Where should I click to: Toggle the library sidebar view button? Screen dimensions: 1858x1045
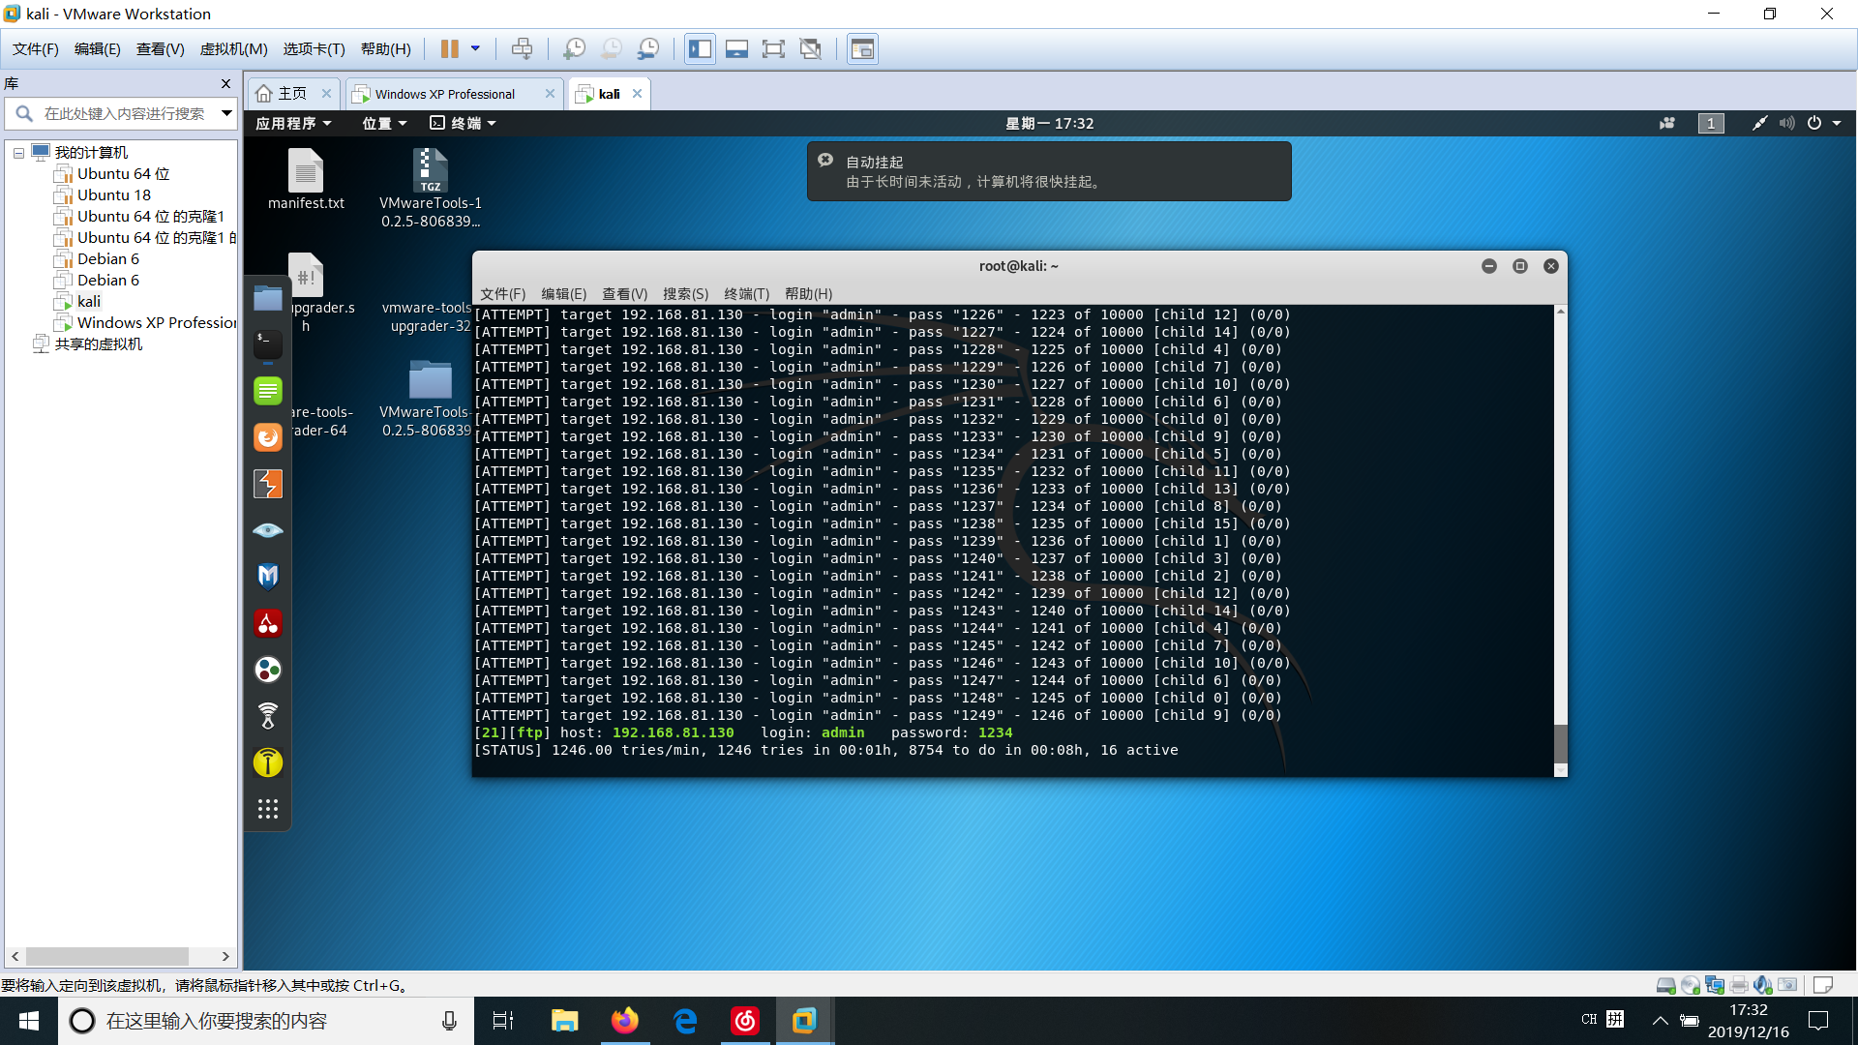point(701,48)
